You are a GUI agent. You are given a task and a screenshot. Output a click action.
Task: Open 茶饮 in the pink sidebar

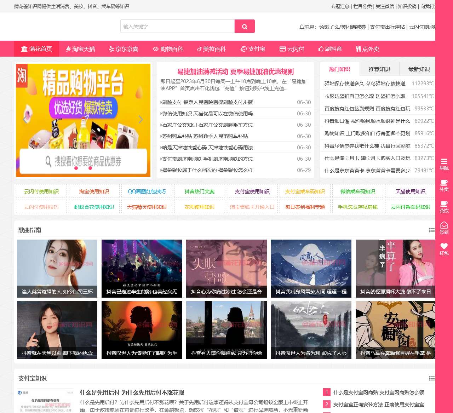click(444, 207)
